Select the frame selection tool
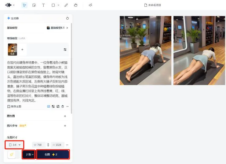226x164 pixels. pyautogui.click(x=34, y=5)
